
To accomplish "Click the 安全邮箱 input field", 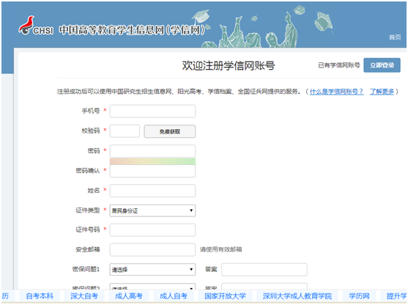I will (x=152, y=250).
